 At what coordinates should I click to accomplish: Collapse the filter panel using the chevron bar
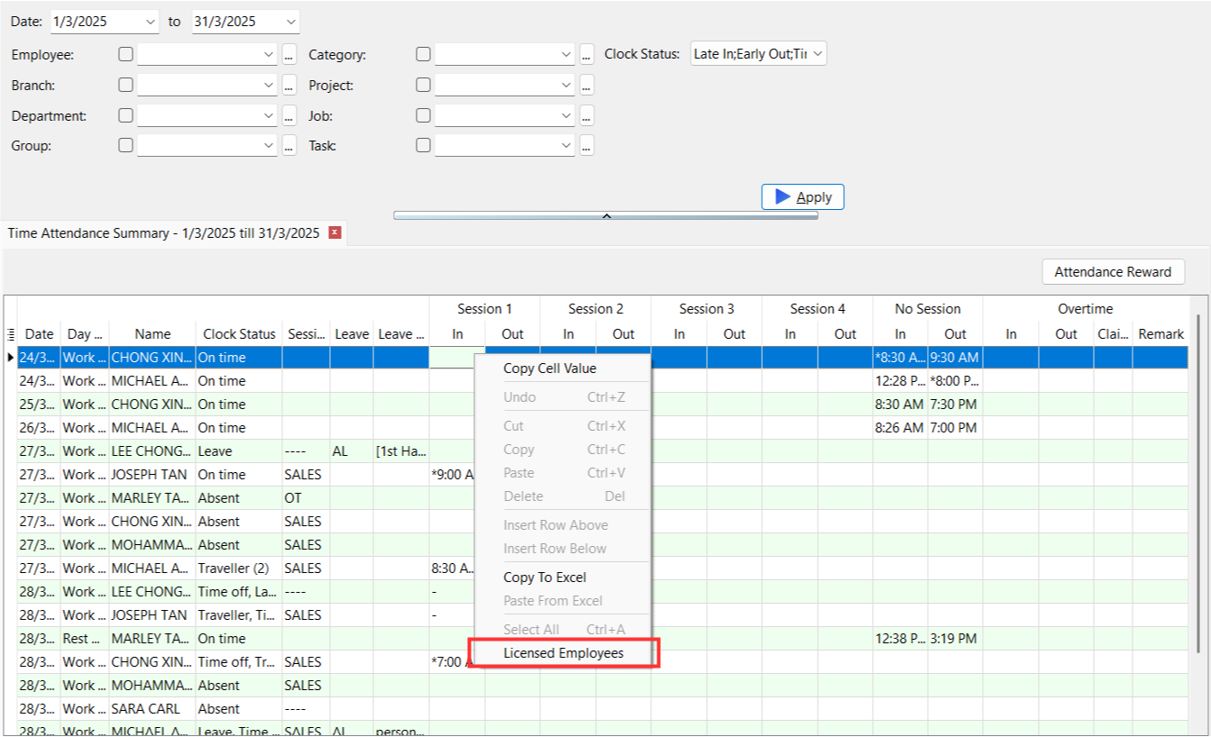(x=606, y=215)
